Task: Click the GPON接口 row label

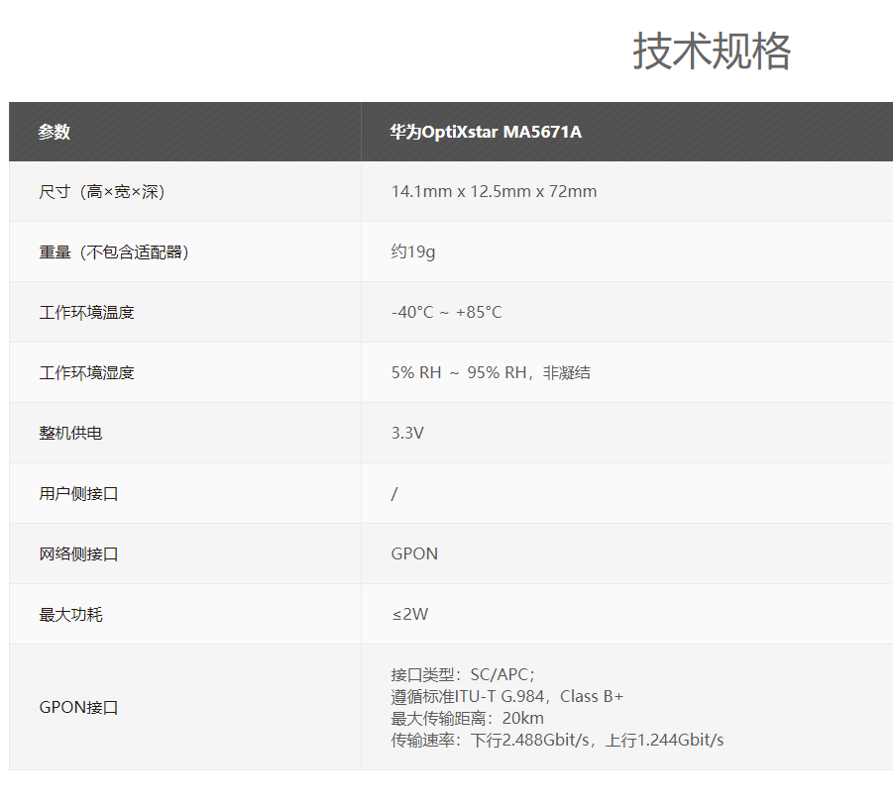Action: tap(78, 707)
